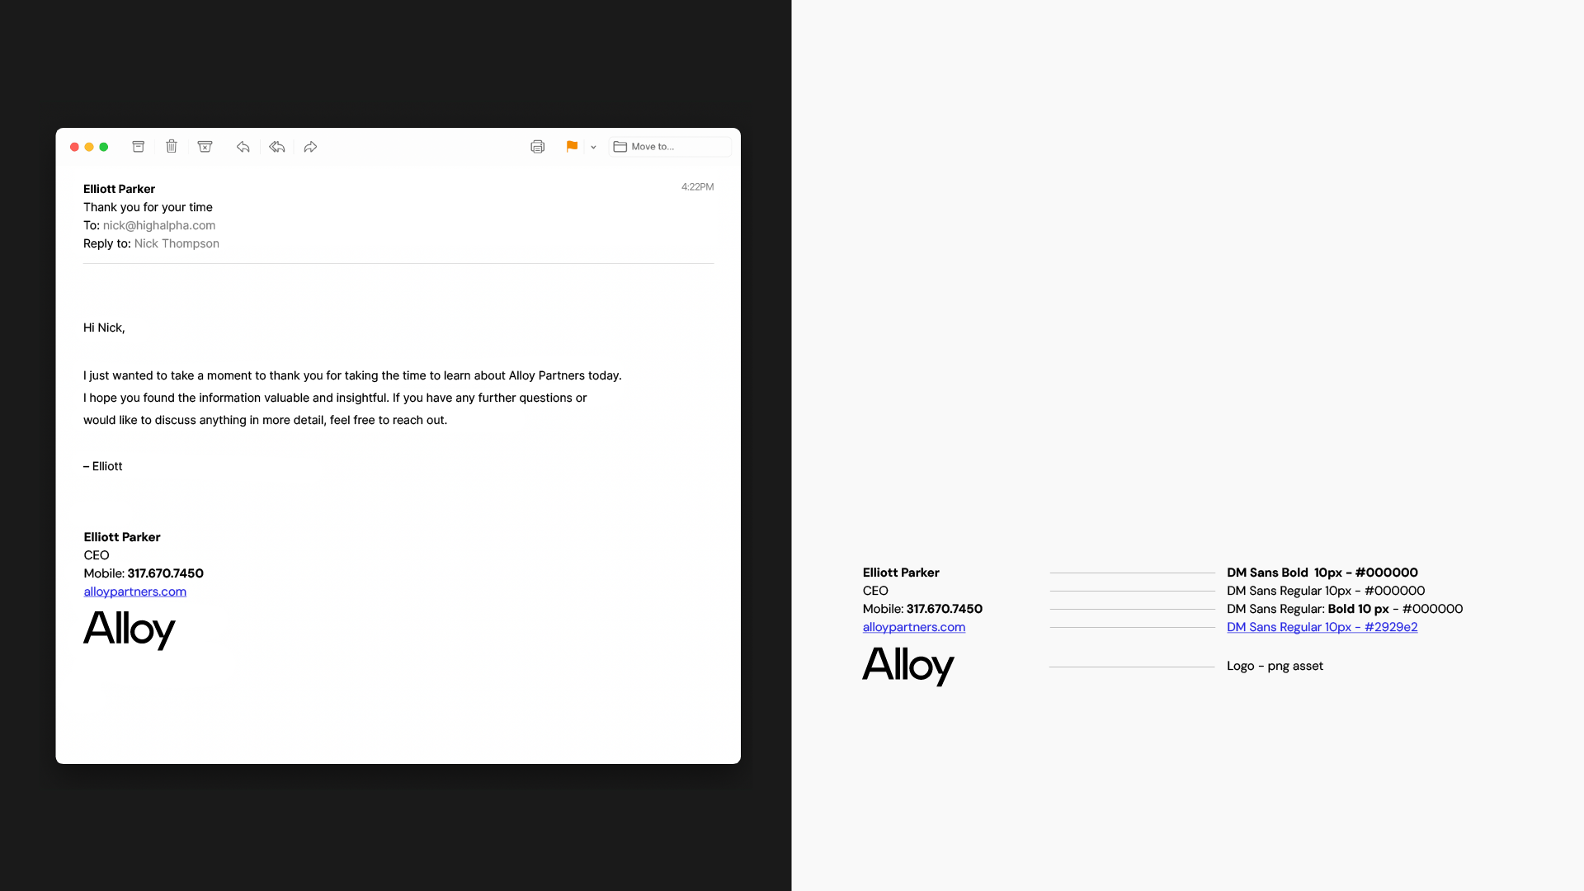The image size is (1584, 891).
Task: Click alloypartners.com on the spec sheet
Action: click(x=913, y=627)
